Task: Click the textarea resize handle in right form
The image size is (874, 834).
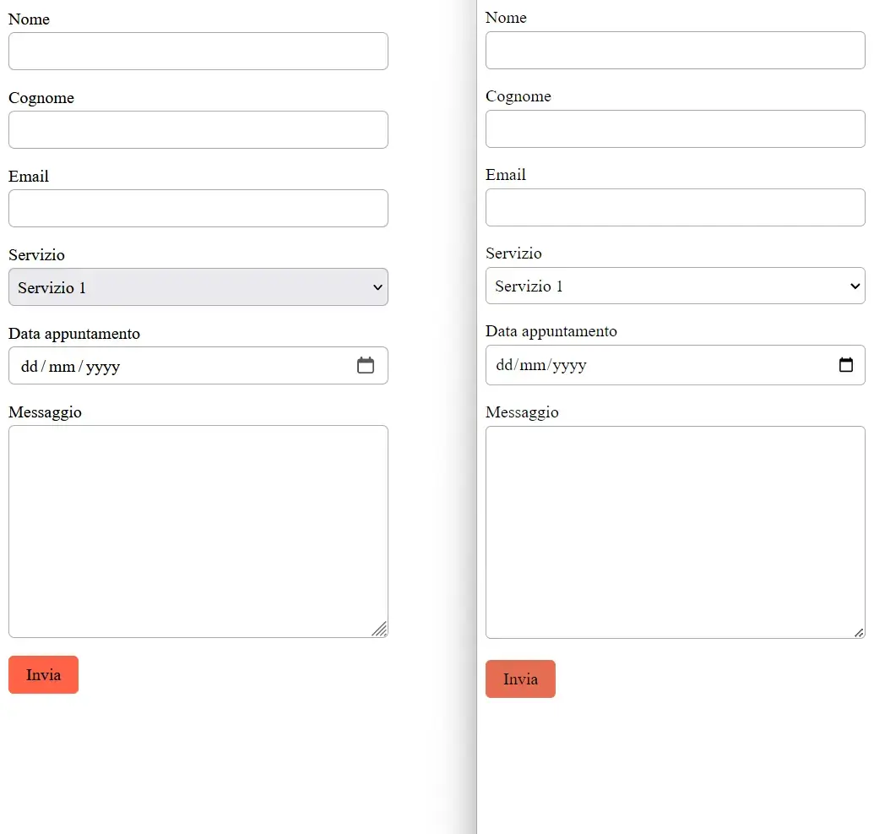Action: tap(859, 633)
